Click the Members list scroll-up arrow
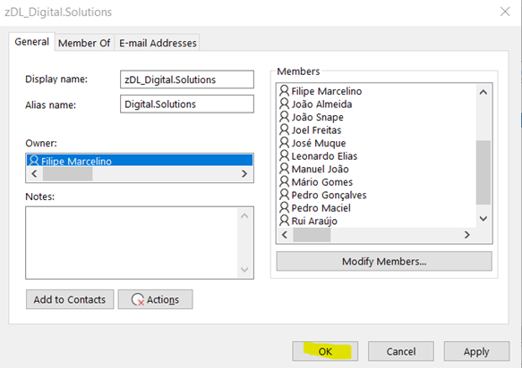Viewport: 522px width, 368px height. point(483,92)
